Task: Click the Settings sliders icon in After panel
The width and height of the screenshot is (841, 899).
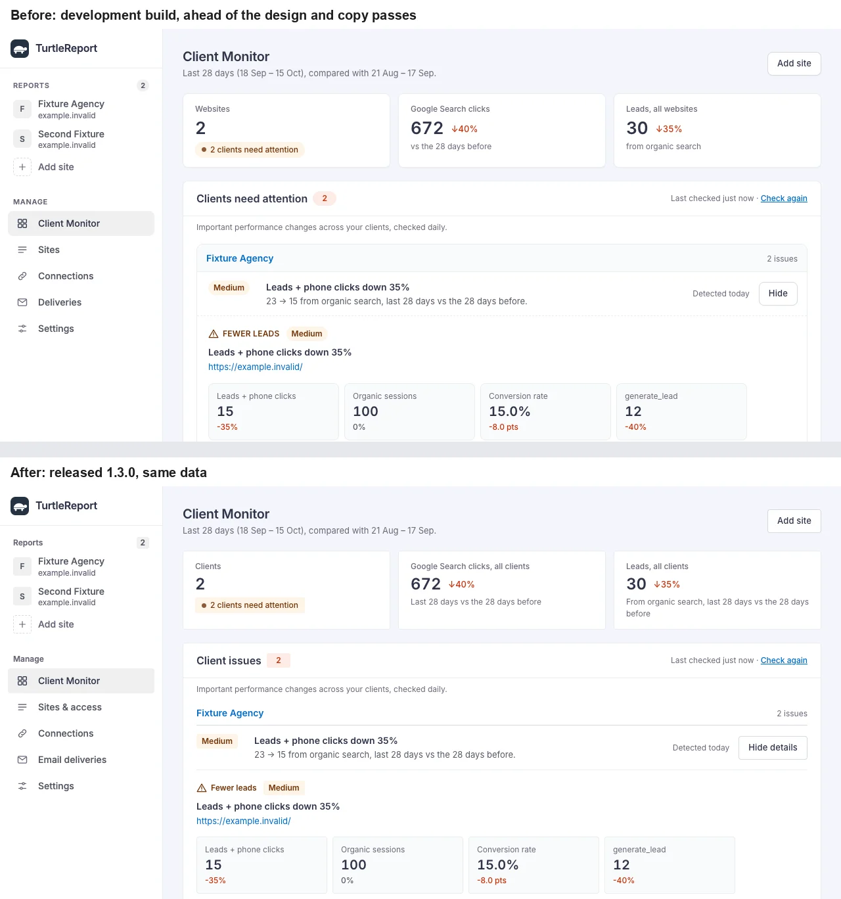Action: [x=22, y=786]
